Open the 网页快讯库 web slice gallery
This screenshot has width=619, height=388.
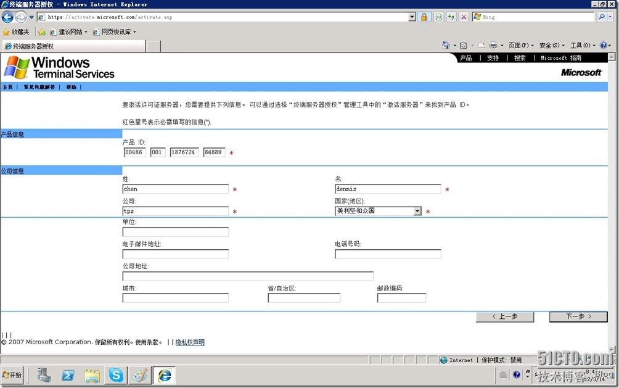click(114, 32)
